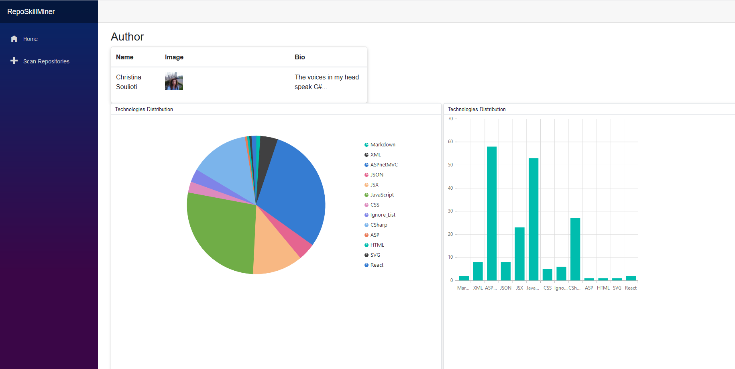Toggle the SVG series legend entry
The height and width of the screenshot is (369, 735).
click(372, 255)
